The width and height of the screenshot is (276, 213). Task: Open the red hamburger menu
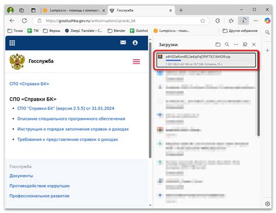[136, 62]
